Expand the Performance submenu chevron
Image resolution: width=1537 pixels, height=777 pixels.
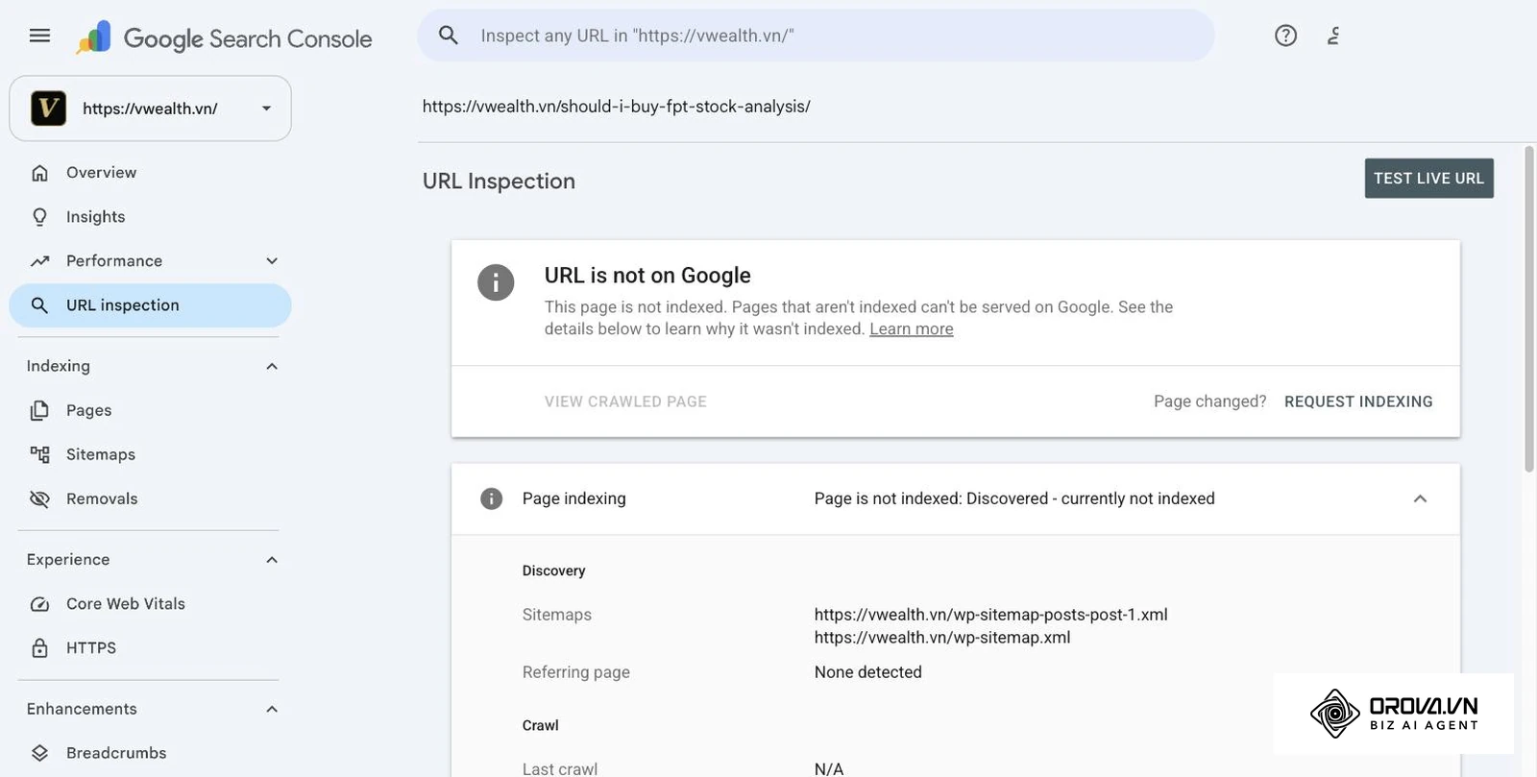pyautogui.click(x=272, y=261)
